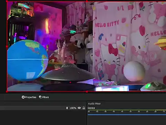Screen dimensions: 166x125
Task: Toggle the source lock icon
Action: click(84, 108)
